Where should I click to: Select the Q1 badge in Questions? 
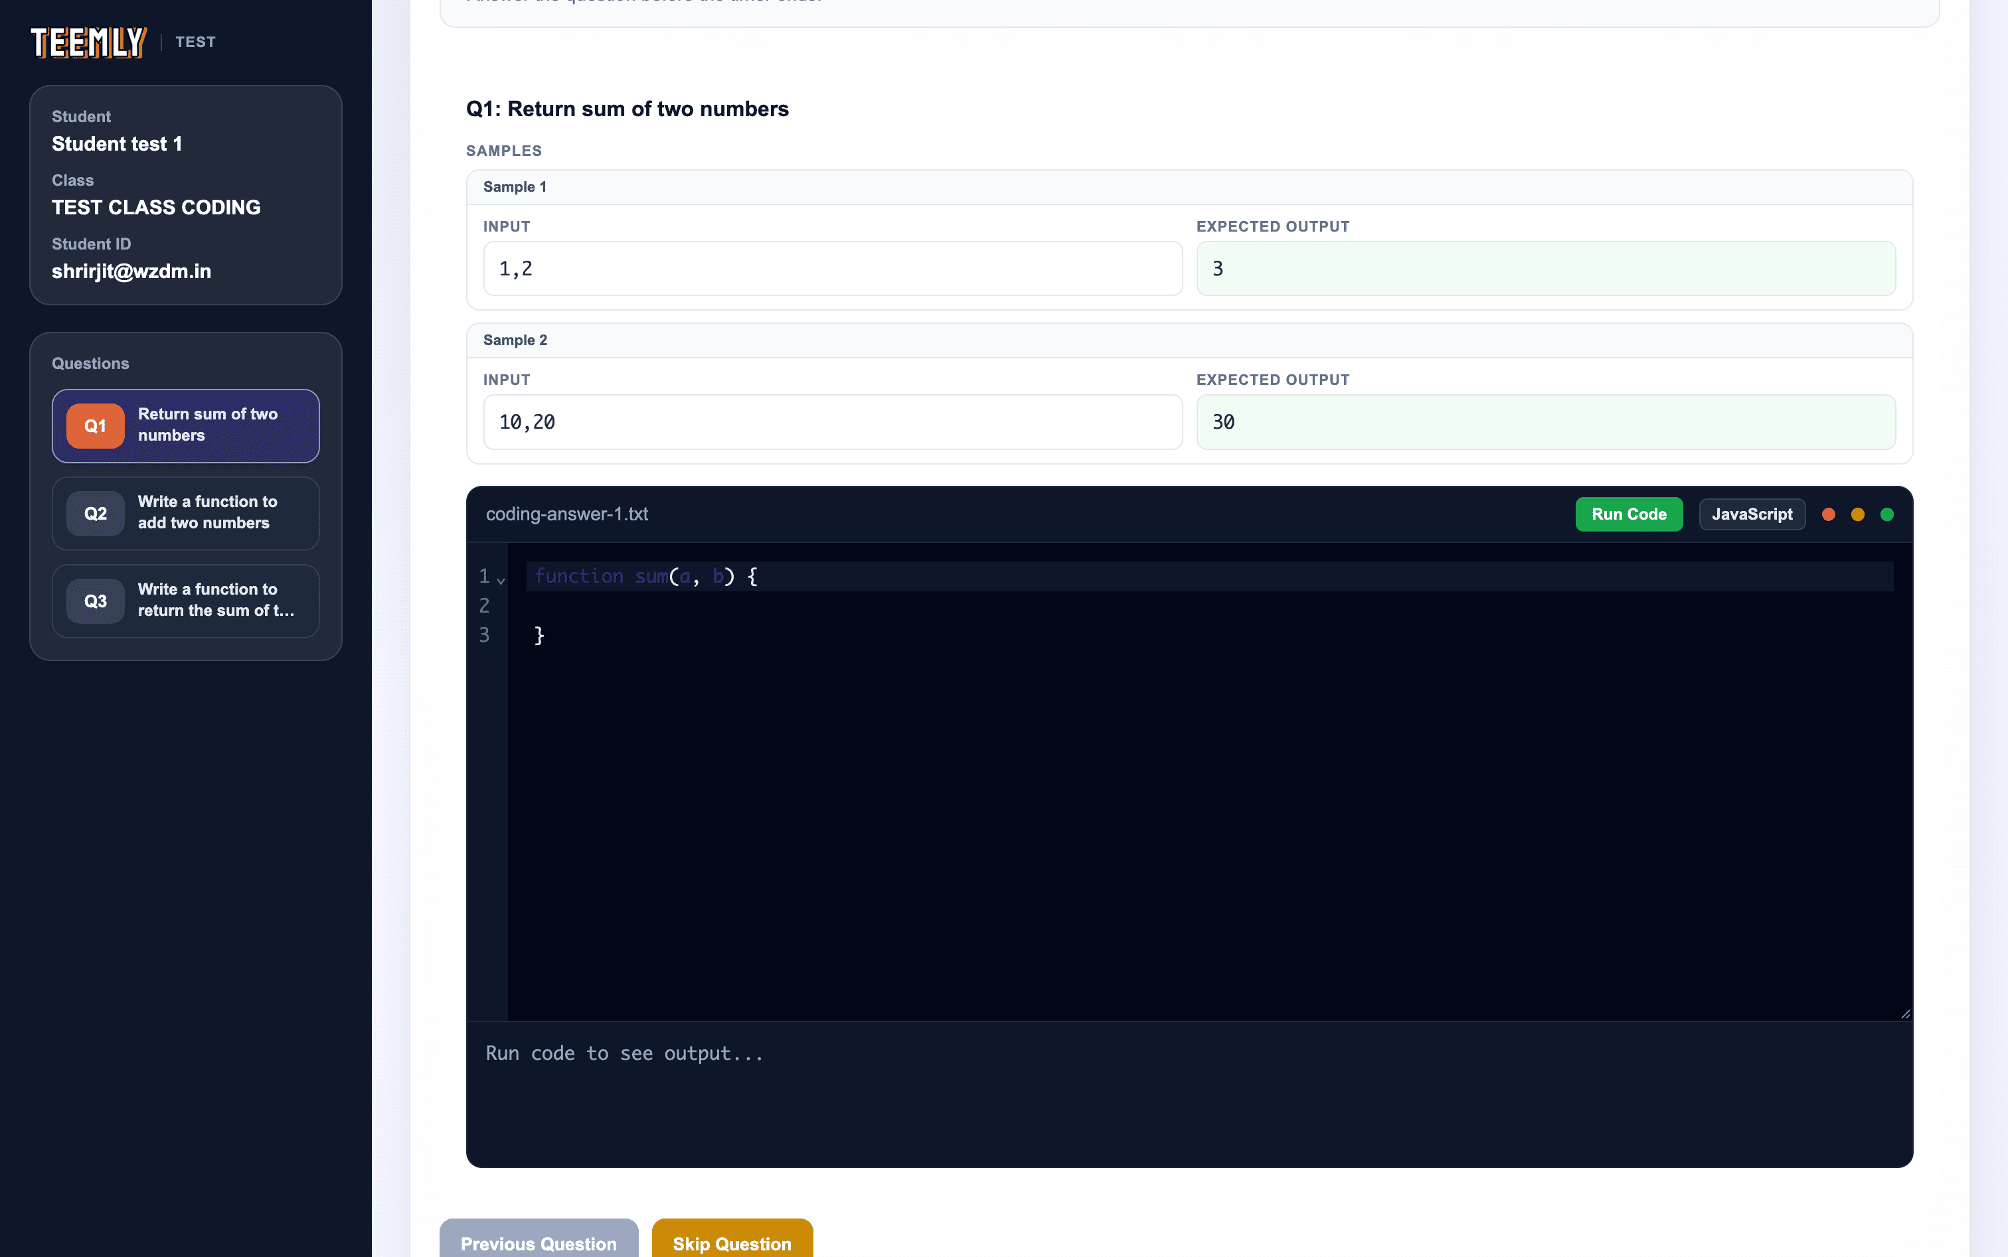click(x=96, y=425)
